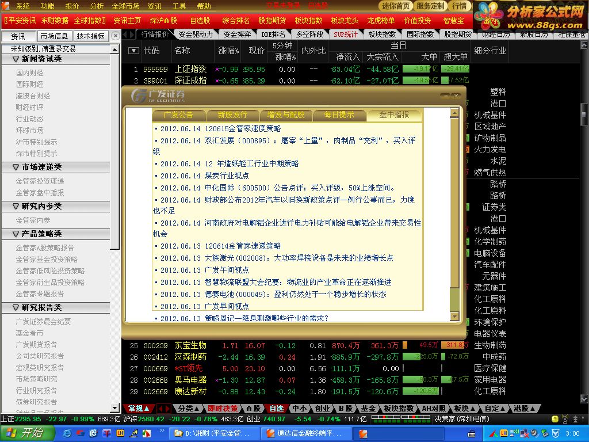Click the LH icon in the system tray
Viewport: 589px width, 442px height.
tap(504, 433)
